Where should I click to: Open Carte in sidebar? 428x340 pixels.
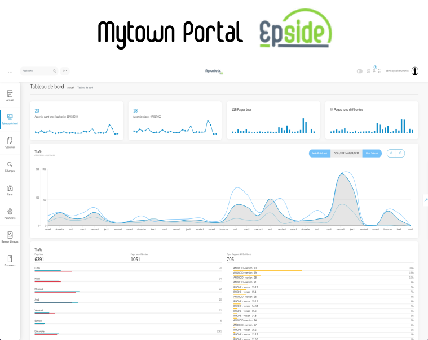(x=10, y=190)
